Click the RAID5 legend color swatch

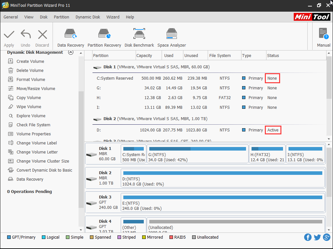tap(171, 237)
